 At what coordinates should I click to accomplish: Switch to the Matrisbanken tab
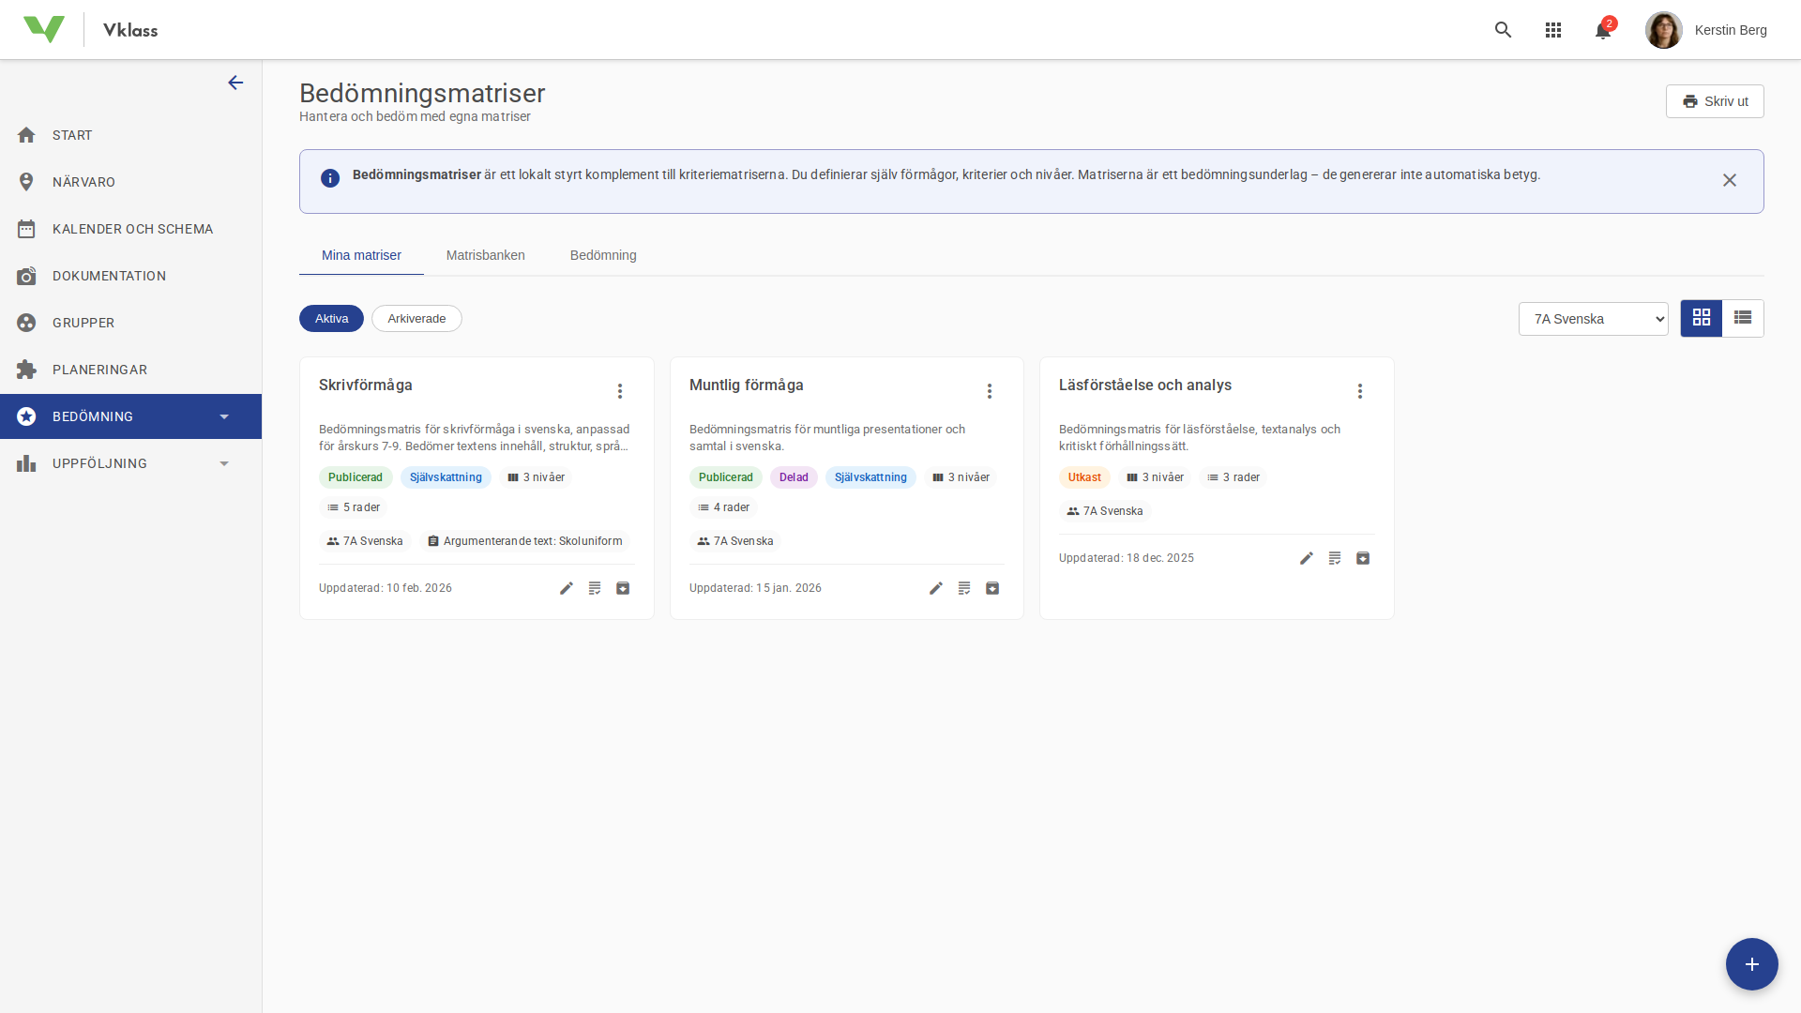(x=485, y=255)
